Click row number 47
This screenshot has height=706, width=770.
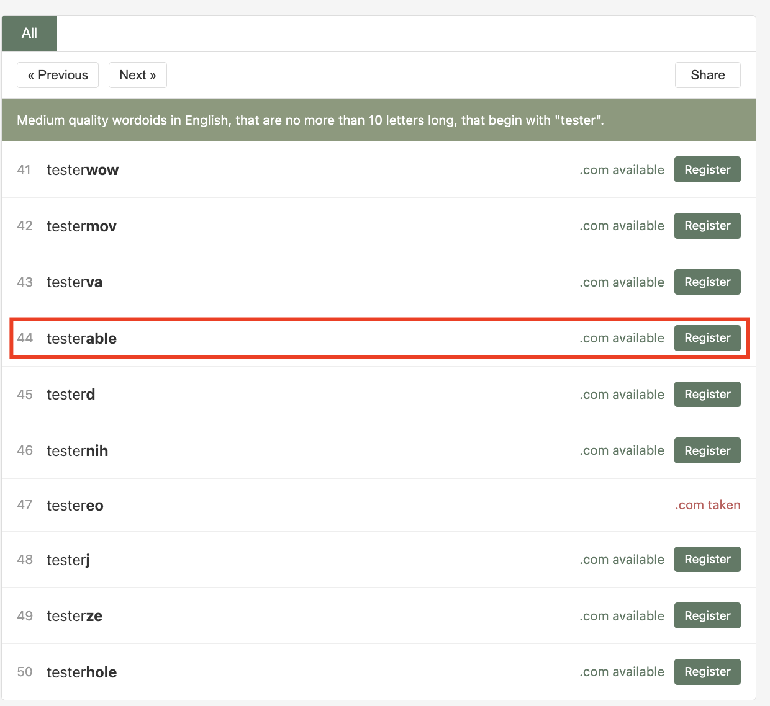(25, 505)
